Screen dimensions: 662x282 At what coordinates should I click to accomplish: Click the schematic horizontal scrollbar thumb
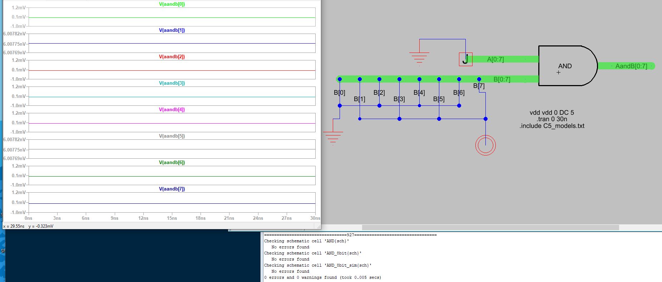click(490, 228)
